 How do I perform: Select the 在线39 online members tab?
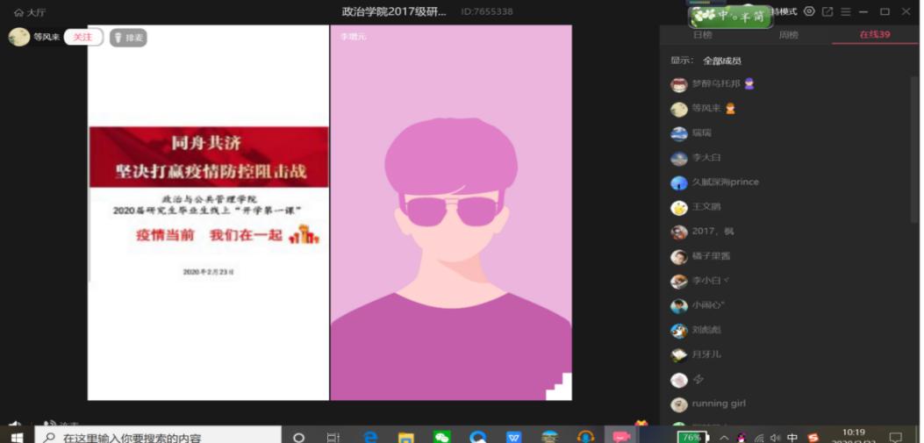click(x=874, y=35)
